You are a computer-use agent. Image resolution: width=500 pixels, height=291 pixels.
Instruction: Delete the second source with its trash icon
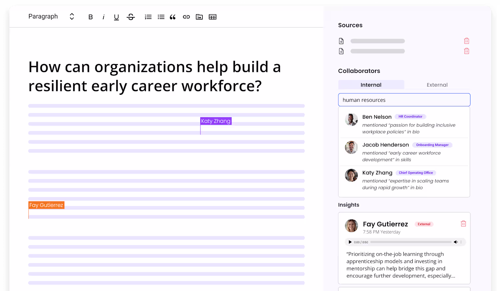[x=467, y=51]
